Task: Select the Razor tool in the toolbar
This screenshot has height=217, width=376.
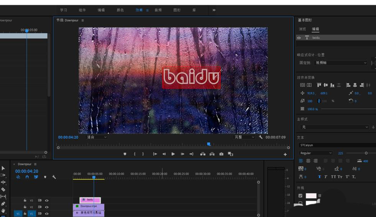Action: point(3,189)
